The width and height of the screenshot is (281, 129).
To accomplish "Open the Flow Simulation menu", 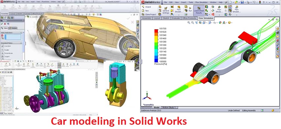I will 201,2.
